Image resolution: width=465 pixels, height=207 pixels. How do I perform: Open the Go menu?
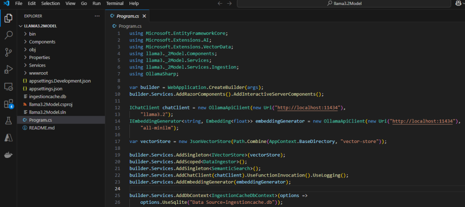[x=84, y=4]
